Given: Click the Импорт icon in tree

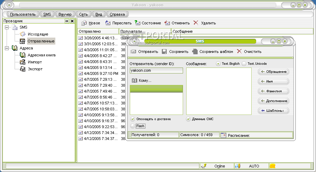Looking at the screenshot, I should click(23, 62).
